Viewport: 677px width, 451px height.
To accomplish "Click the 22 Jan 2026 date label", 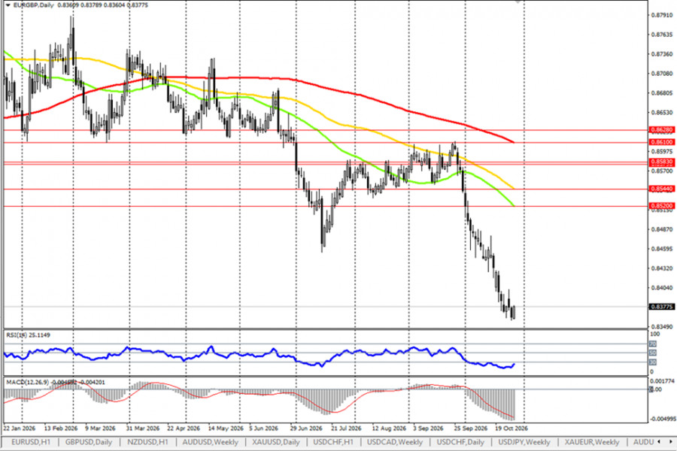I will pos(20,428).
